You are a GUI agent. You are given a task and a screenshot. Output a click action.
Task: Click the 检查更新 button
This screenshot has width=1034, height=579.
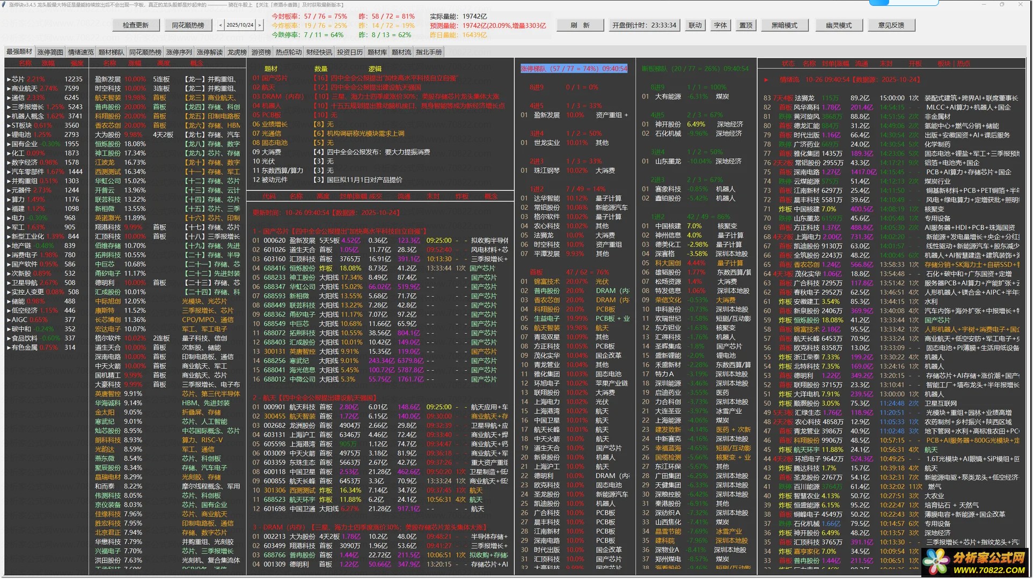pos(135,25)
